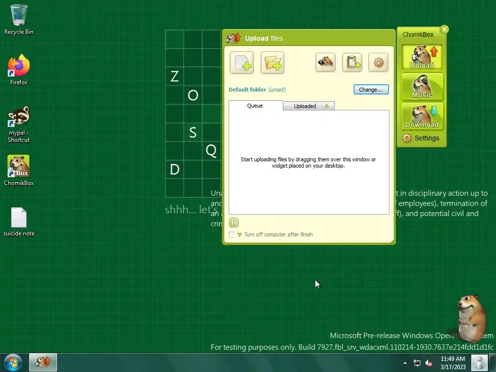Screen dimensions: 496x372
Task: Click the letter Q tile in grid
Action: pos(211,151)
